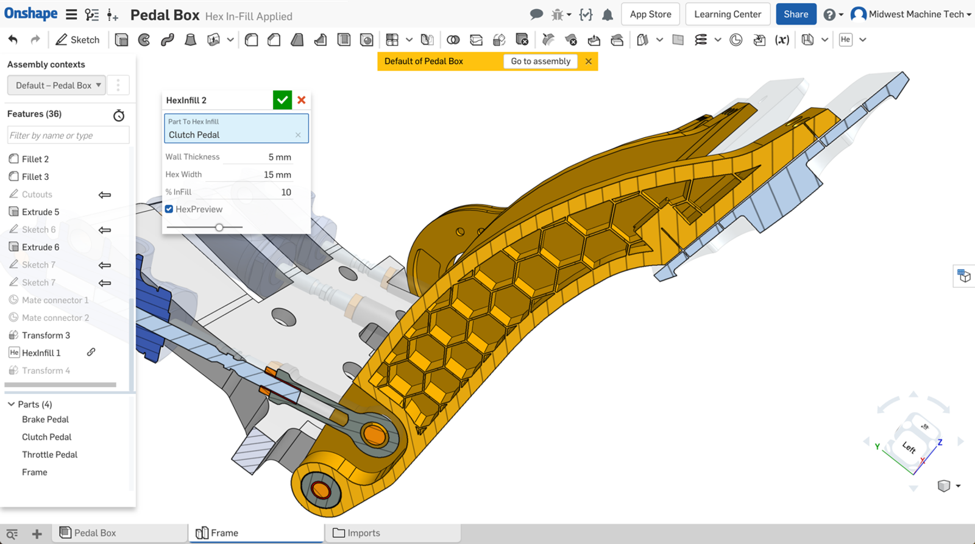Click the notifications bell icon
Screen dimensions: 975x544
608,15
